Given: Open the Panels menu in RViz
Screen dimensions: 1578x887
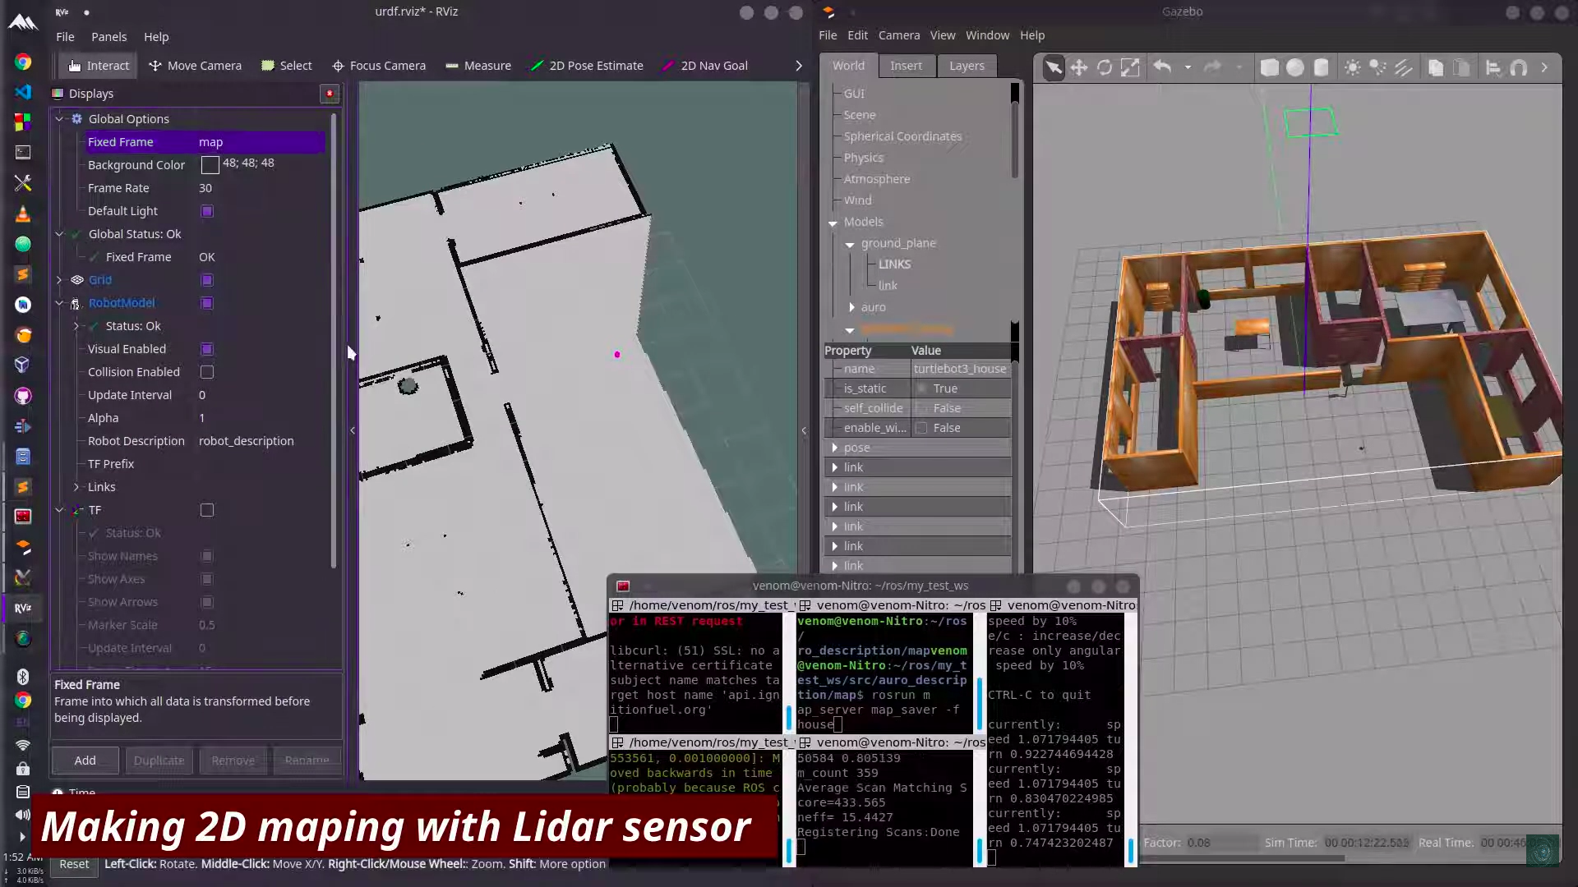Looking at the screenshot, I should click(x=108, y=37).
